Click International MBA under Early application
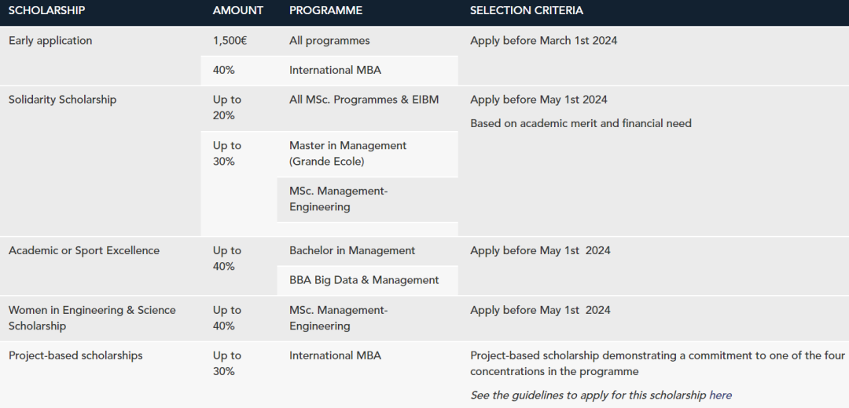Viewport: 849px width, 408px height. click(x=335, y=71)
